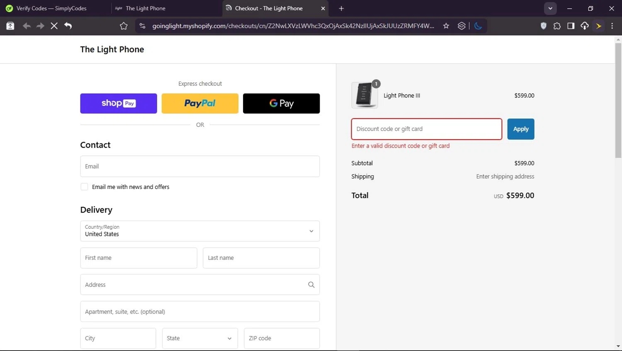Restore down the browser window
Screen dimensions: 622x351
pyautogui.click(x=590, y=8)
